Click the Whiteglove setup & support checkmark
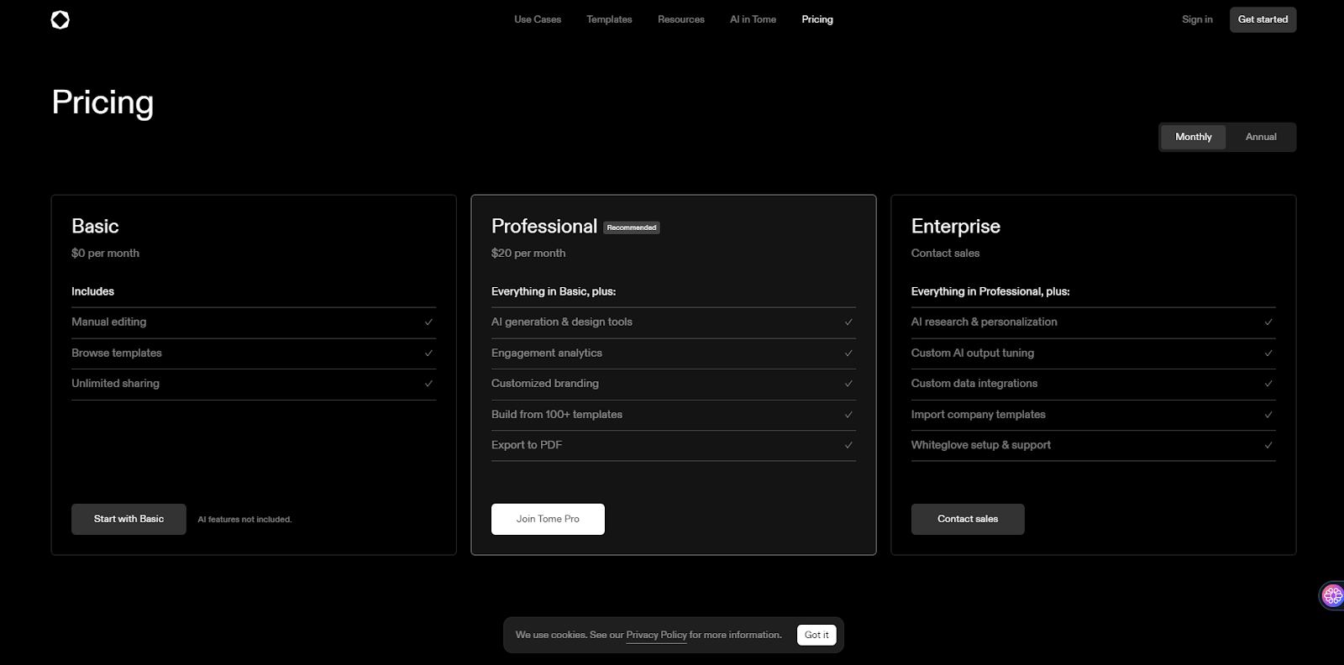This screenshot has height=665, width=1344. click(1268, 445)
